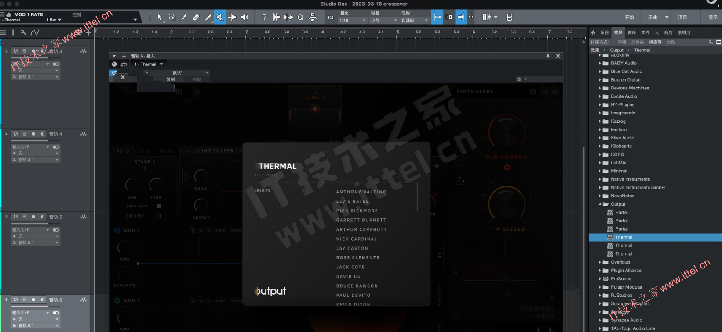Arm record on 音轨 5

click(x=33, y=217)
